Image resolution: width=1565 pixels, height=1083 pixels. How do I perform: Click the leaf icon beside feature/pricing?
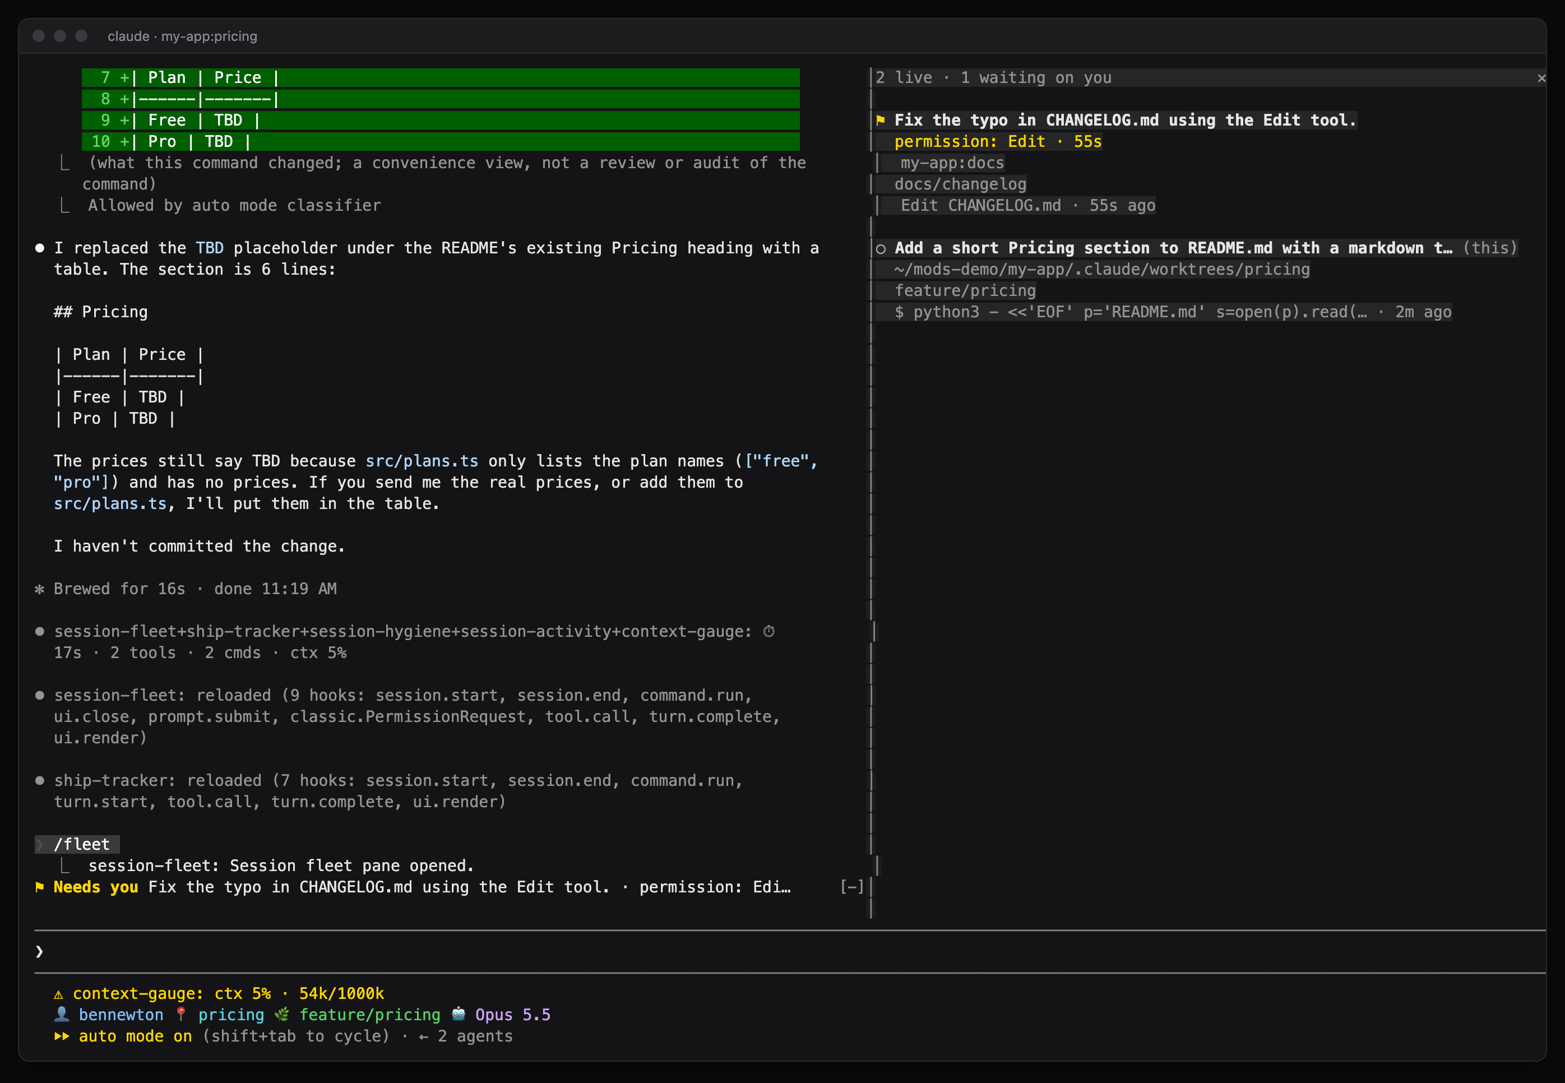pos(281,1015)
